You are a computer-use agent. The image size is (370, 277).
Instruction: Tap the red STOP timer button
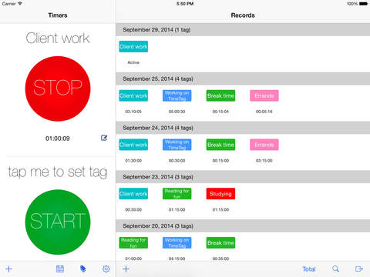pos(58,88)
